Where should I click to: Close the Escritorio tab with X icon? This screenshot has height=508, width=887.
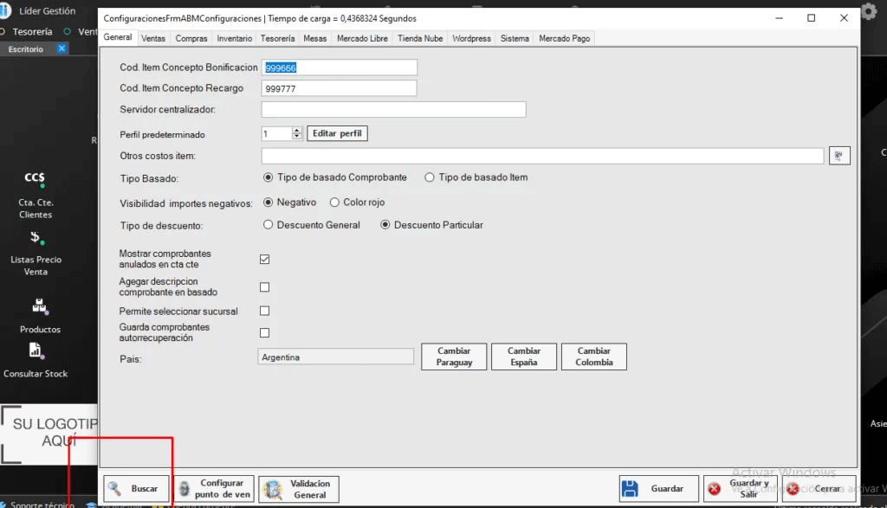(x=62, y=49)
